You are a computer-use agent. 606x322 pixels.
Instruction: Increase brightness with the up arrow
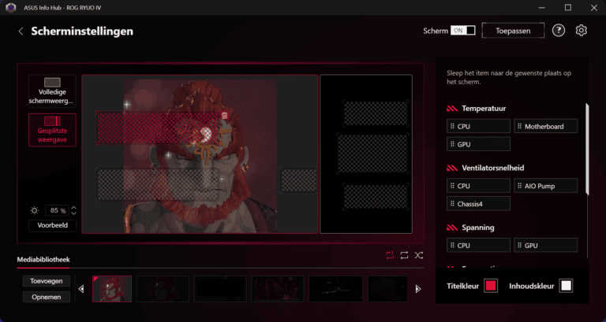coord(73,208)
